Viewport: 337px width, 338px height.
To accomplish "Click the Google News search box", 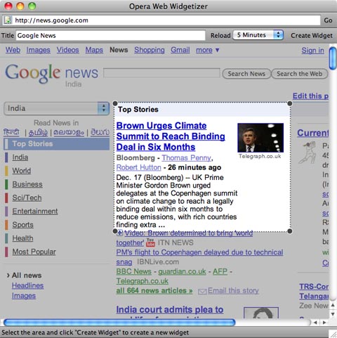I will [x=161, y=73].
